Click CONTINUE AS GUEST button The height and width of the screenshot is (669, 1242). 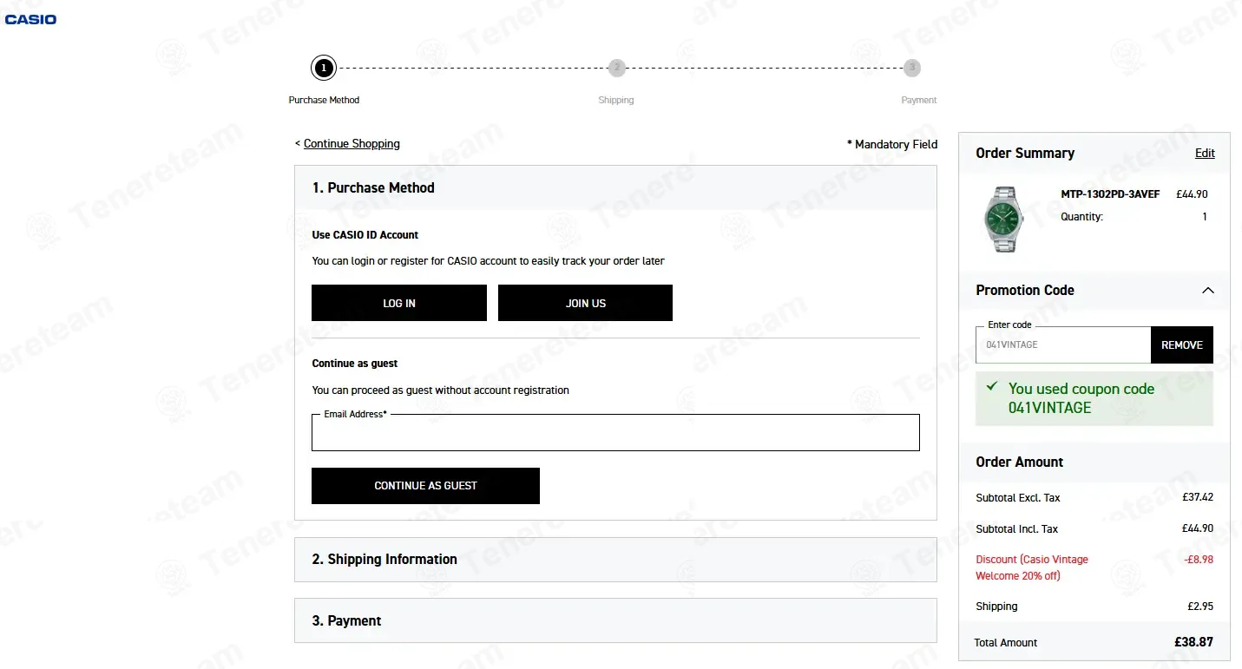[x=425, y=486]
